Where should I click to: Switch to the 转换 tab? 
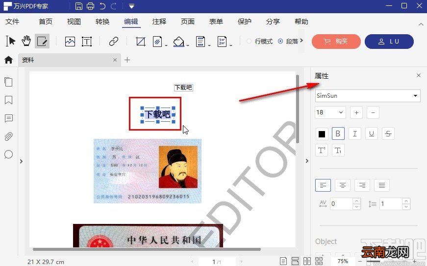[x=102, y=22]
